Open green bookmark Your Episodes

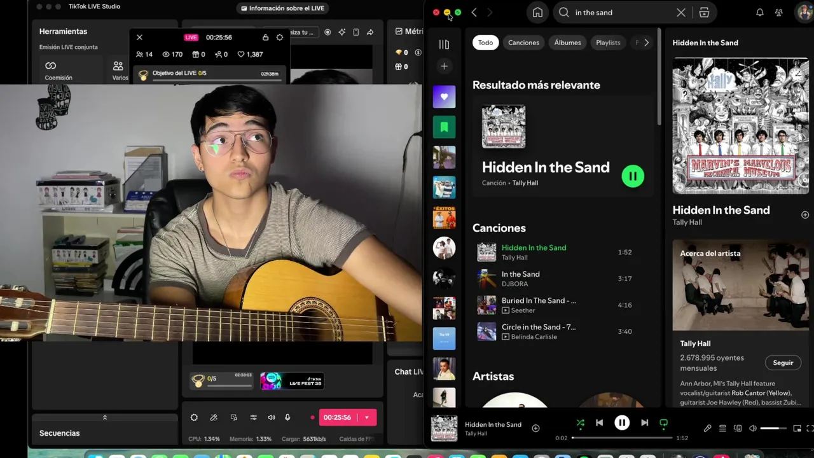point(444,127)
